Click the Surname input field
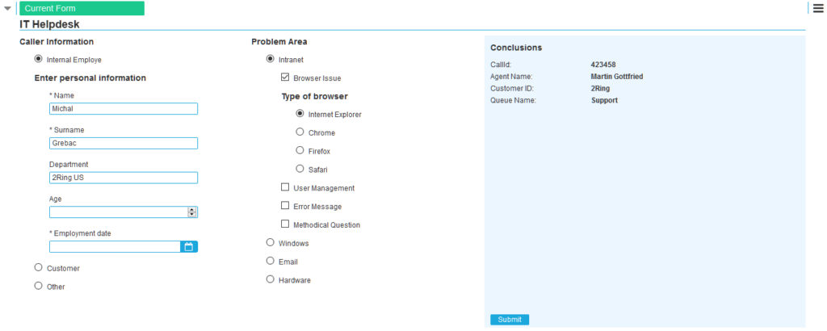 (x=124, y=144)
